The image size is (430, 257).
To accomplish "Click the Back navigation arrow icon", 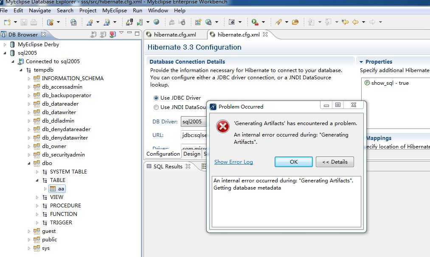I will [x=355, y=22].
